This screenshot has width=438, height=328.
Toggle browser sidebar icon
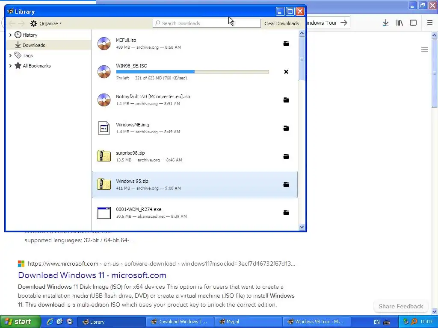click(413, 23)
